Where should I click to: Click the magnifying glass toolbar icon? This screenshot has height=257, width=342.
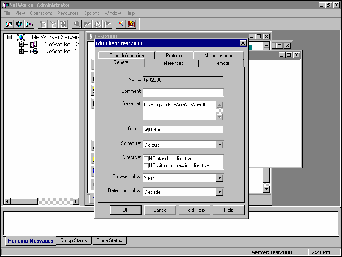point(77,24)
